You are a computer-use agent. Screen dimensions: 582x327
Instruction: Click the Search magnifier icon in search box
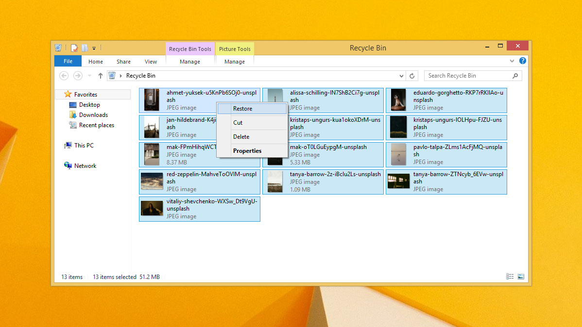pyautogui.click(x=515, y=76)
